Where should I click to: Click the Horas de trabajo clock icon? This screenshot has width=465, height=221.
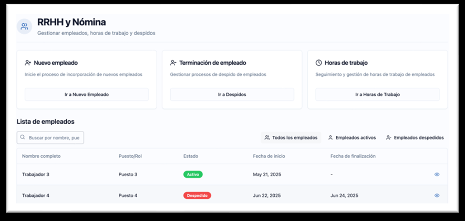point(318,63)
